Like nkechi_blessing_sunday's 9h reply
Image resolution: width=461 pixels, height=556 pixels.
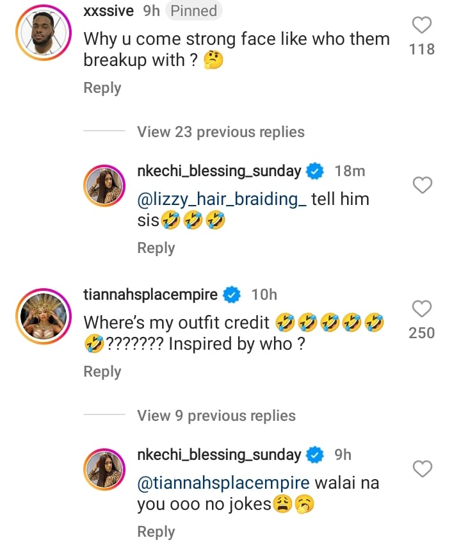pyautogui.click(x=422, y=470)
